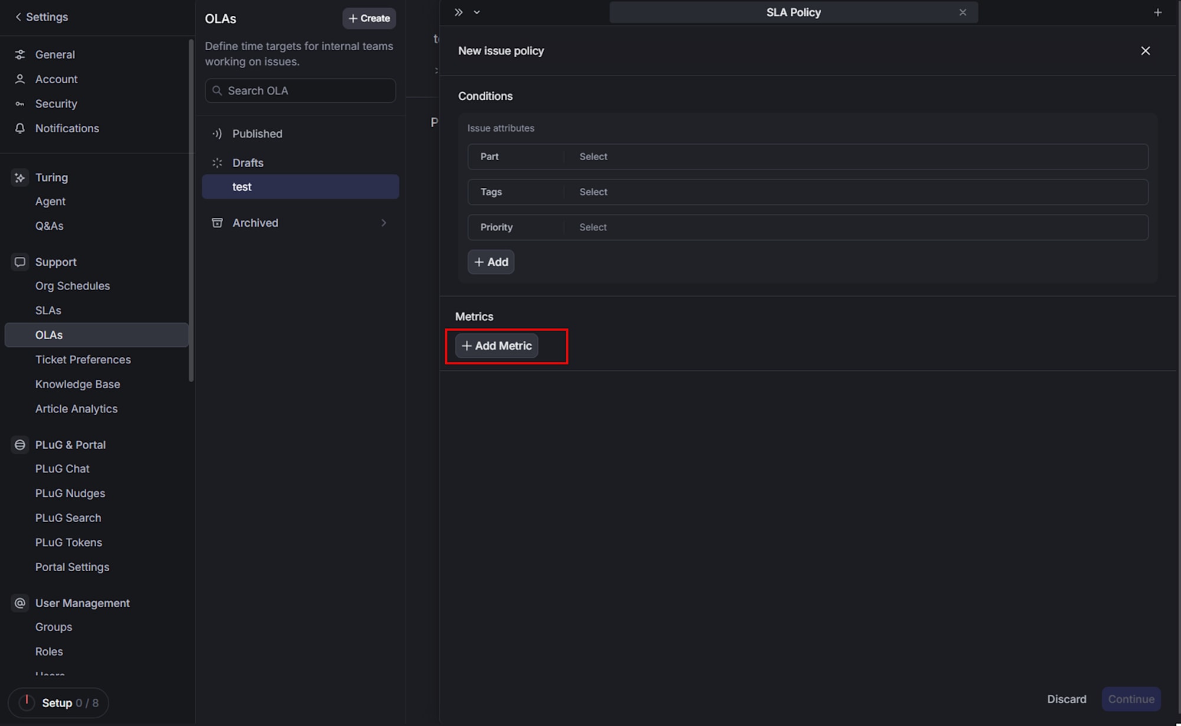The image size is (1181, 726).
Task: Click the Turing sparkle icon in sidebar
Action: coord(19,177)
